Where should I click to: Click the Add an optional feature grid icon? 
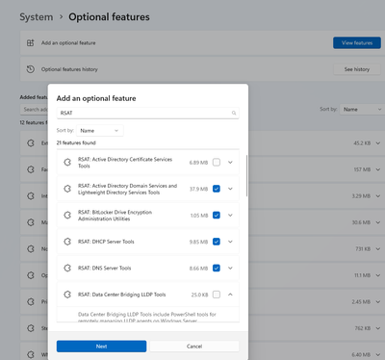click(30, 42)
